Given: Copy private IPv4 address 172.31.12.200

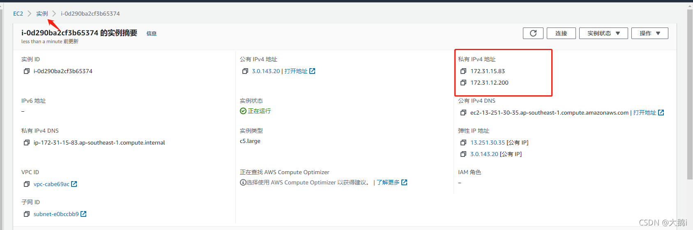Looking at the screenshot, I should pos(463,83).
